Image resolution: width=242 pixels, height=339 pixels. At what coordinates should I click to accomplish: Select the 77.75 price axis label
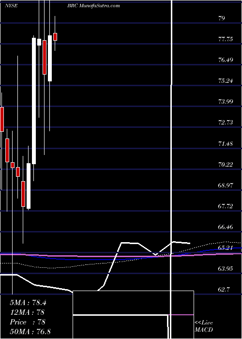tap(226, 39)
